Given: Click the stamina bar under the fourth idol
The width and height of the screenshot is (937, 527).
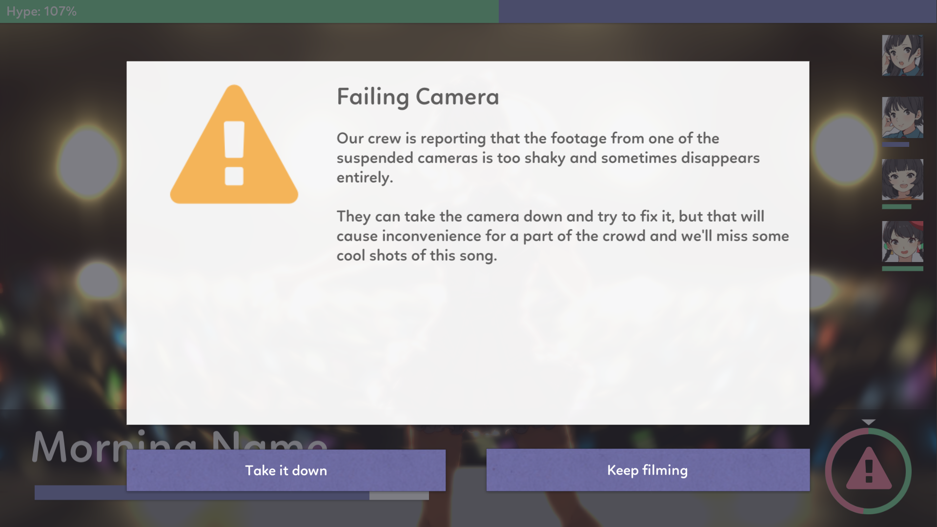Looking at the screenshot, I should (902, 269).
